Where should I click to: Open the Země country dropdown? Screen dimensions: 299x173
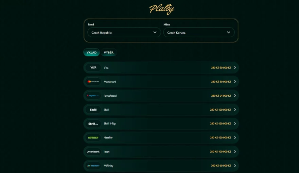coord(124,33)
